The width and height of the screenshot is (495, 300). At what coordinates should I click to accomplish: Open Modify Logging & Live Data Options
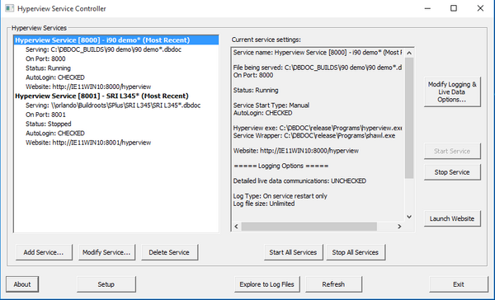(452, 91)
